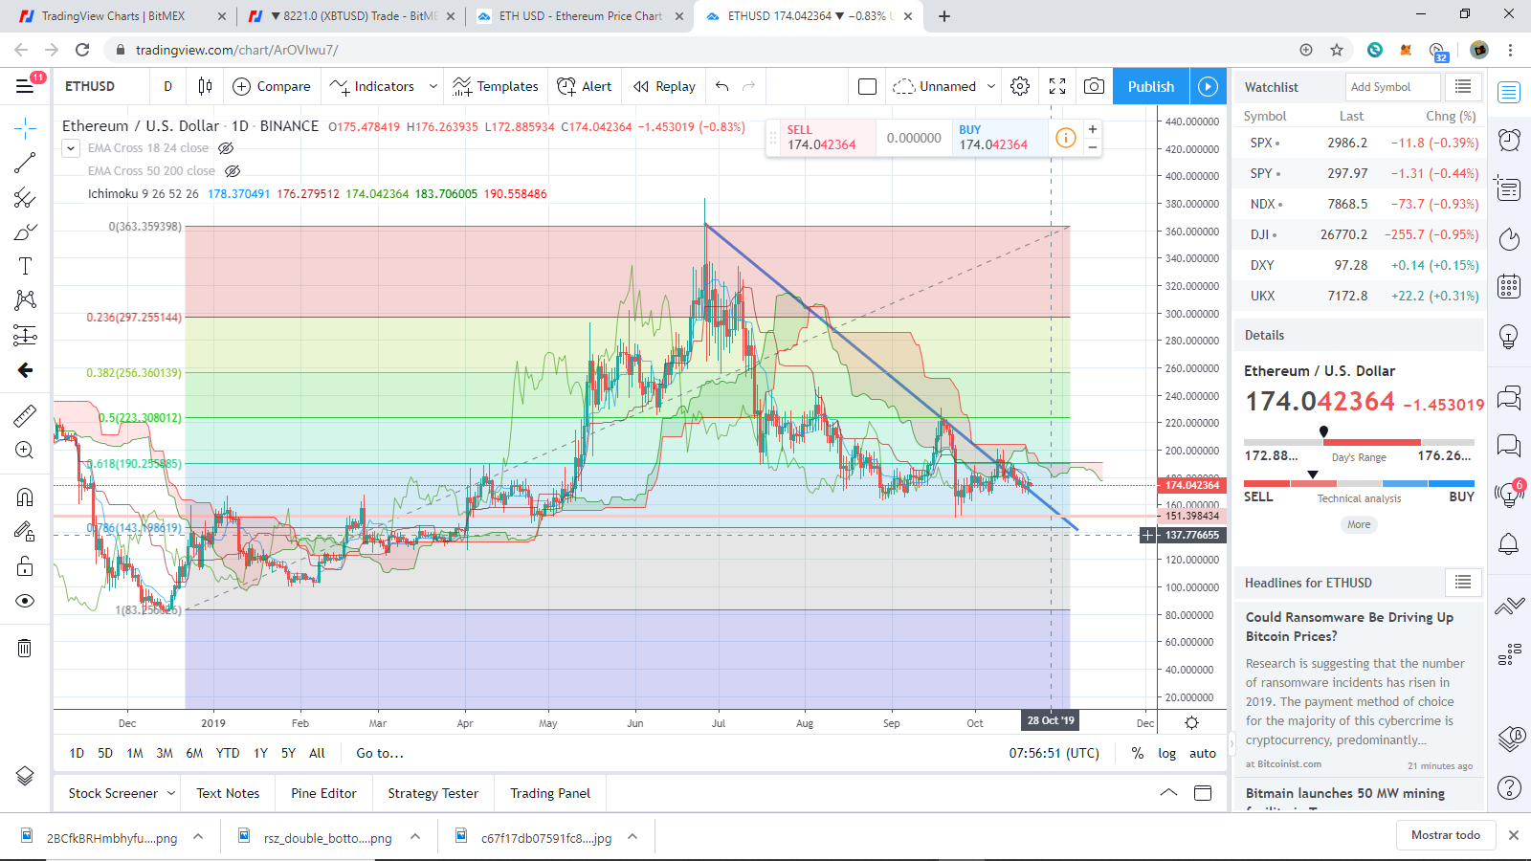Click More under technical analysis
The width and height of the screenshot is (1531, 861).
(x=1359, y=524)
